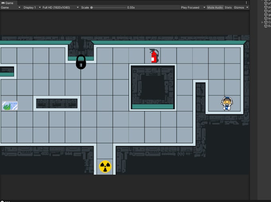Toggle the Mute Audio button

pos(215,8)
